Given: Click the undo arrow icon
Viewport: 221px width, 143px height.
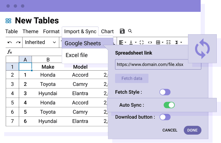Looking at the screenshot, I should tap(9, 43).
